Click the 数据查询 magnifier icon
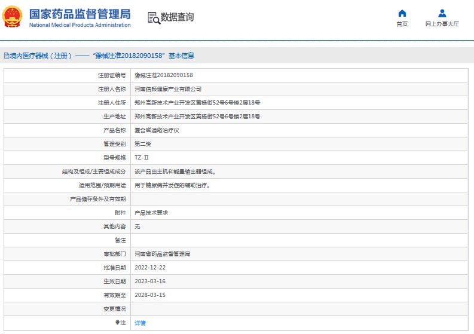The image size is (474, 334). (154, 18)
